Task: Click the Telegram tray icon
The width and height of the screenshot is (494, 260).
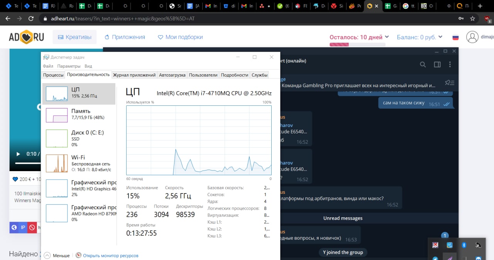Action: tap(435, 258)
